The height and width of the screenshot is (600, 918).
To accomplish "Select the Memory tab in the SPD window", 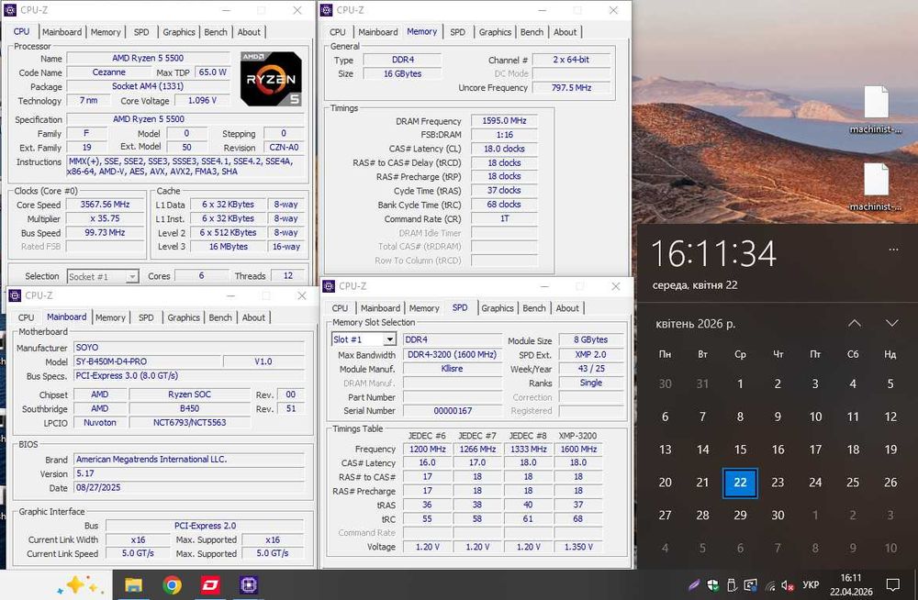I will click(x=424, y=308).
